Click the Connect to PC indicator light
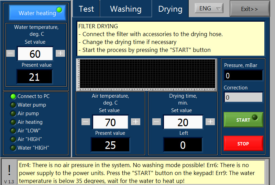The image size is (275, 185). tap(13, 96)
